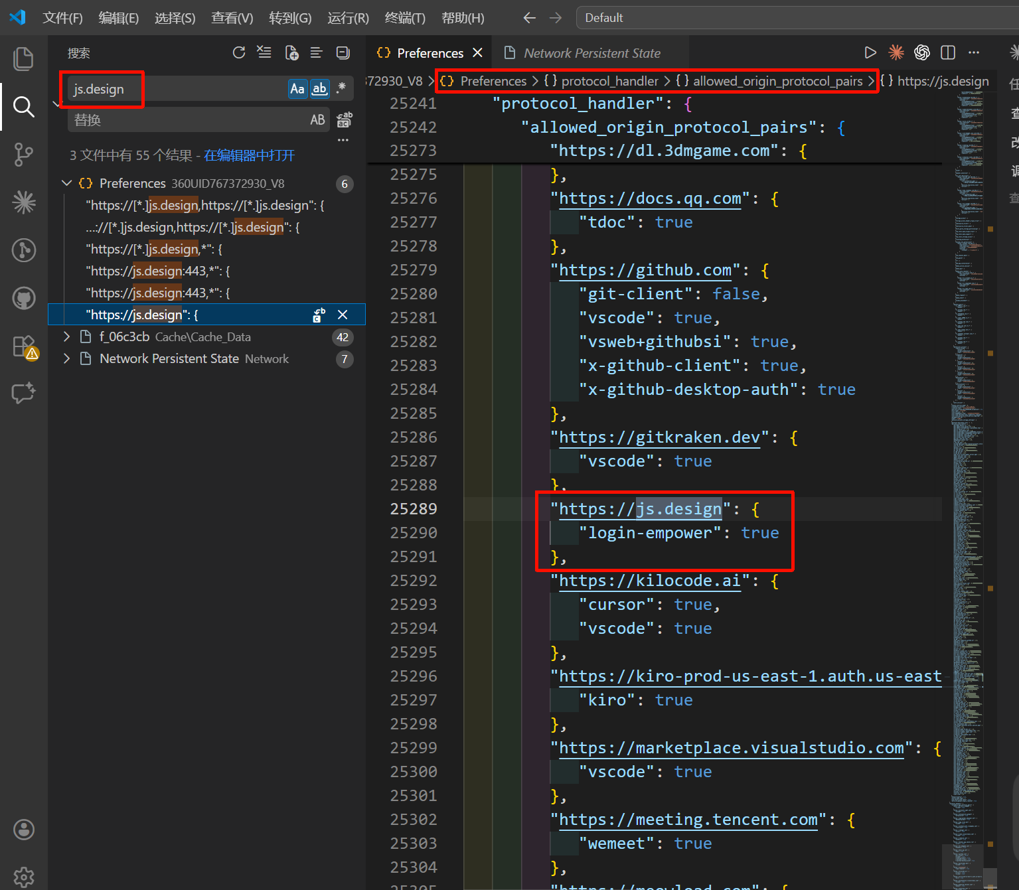This screenshot has width=1019, height=890.
Task: Open the 终端(T) menu
Action: click(x=405, y=18)
